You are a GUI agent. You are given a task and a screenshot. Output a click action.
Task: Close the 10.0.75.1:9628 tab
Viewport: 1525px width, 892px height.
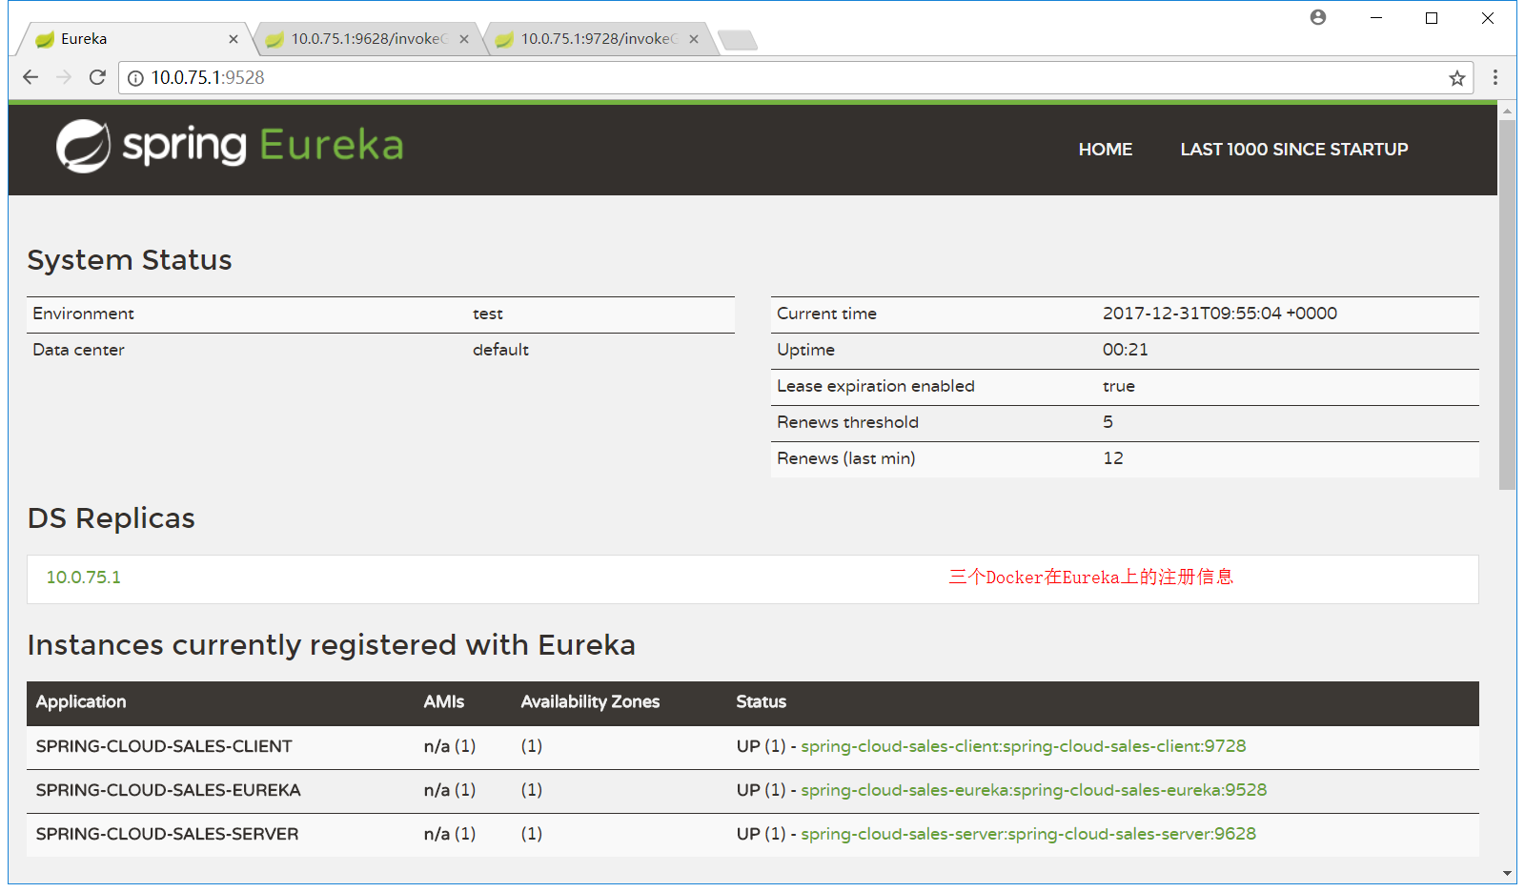(x=464, y=39)
